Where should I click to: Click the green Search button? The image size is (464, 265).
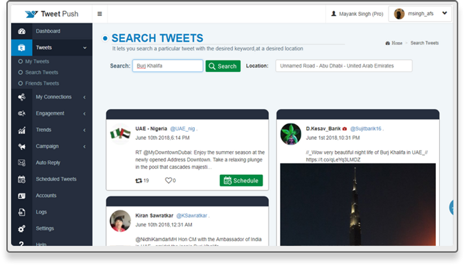point(223,66)
